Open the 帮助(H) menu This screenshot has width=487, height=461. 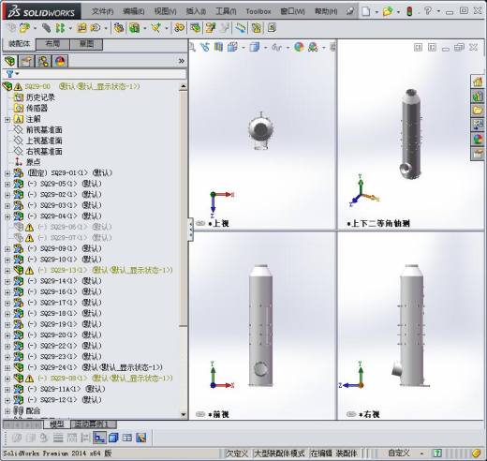326,11
